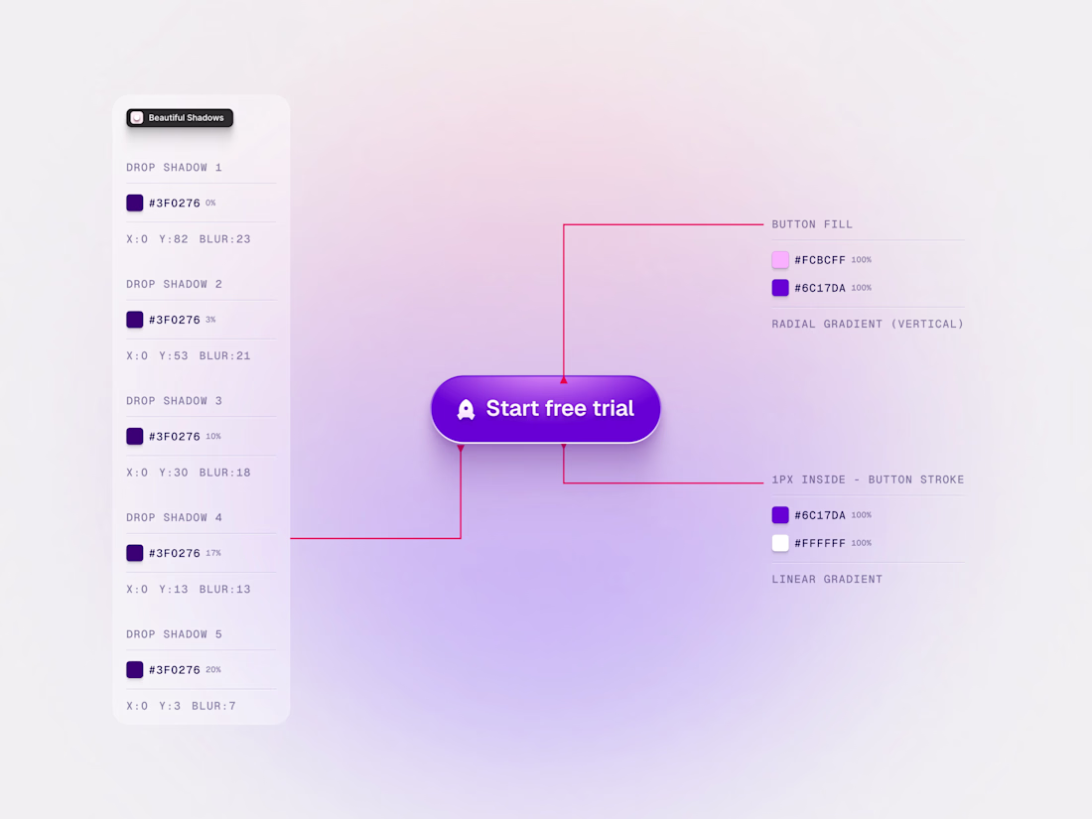Select the Drop Shadow 1 color swatch
This screenshot has height=819, width=1092.
(x=134, y=203)
